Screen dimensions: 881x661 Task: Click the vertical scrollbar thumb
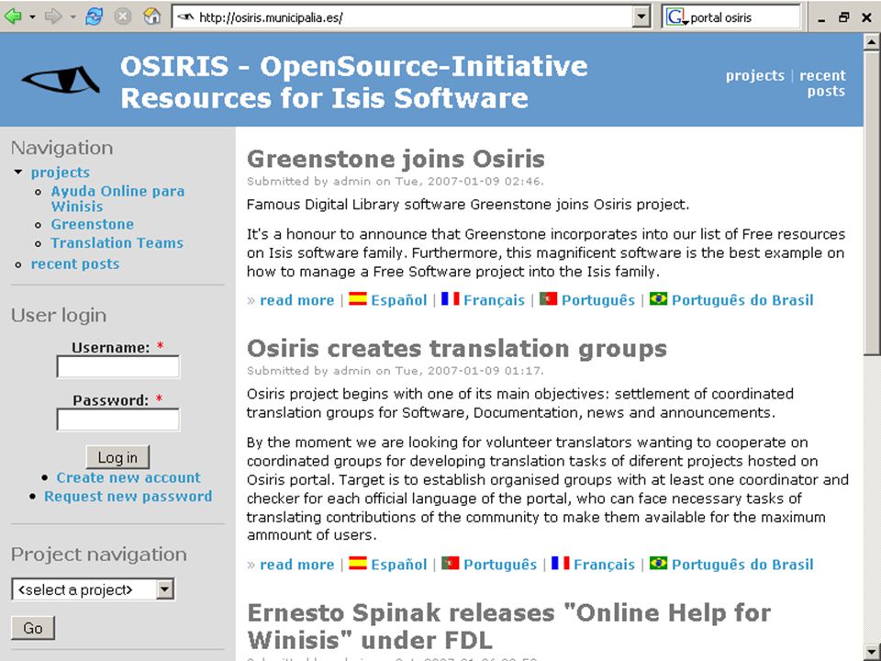coord(872,202)
